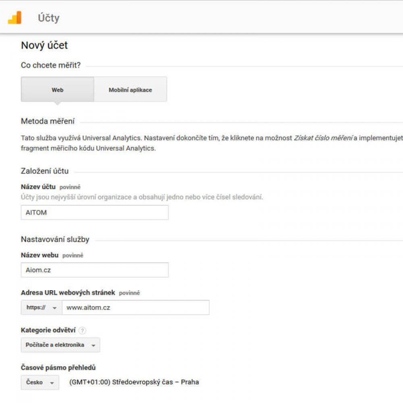The width and height of the screenshot is (403, 403).
Task: Select the Web measurement tab
Action: [57, 90]
